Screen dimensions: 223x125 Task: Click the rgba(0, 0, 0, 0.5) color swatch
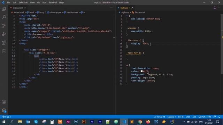click(148, 74)
